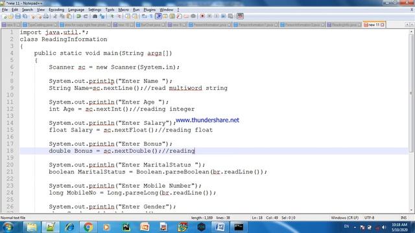Click the spell-check ABC toolbar icon
Screen dimensions: 415x233
pyautogui.click(x=241, y=16)
